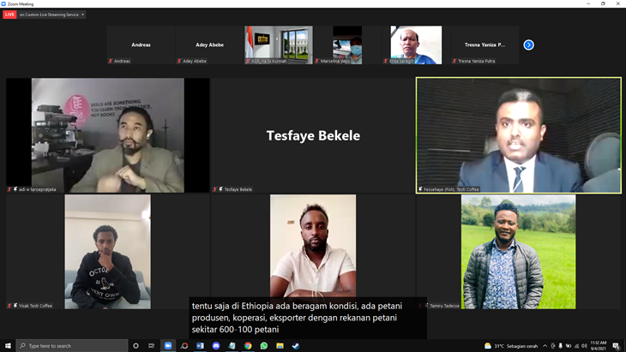
Task: Select Andreas thumbnail in the top strip
Action: tap(141, 45)
